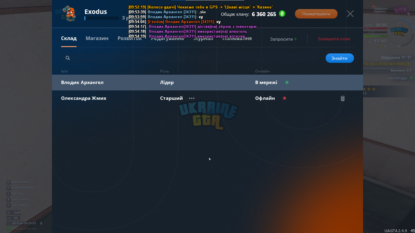The width and height of the screenshot is (415, 233).
Task: Click the В мережі status text
Action: click(x=266, y=83)
